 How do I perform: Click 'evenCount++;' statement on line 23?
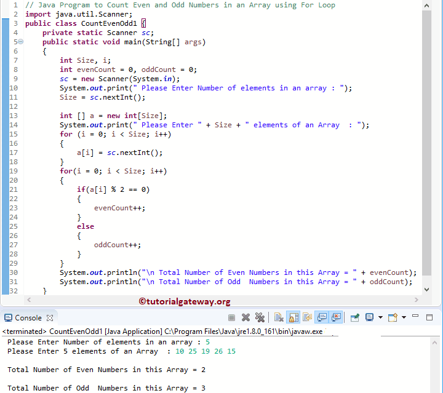(x=119, y=208)
